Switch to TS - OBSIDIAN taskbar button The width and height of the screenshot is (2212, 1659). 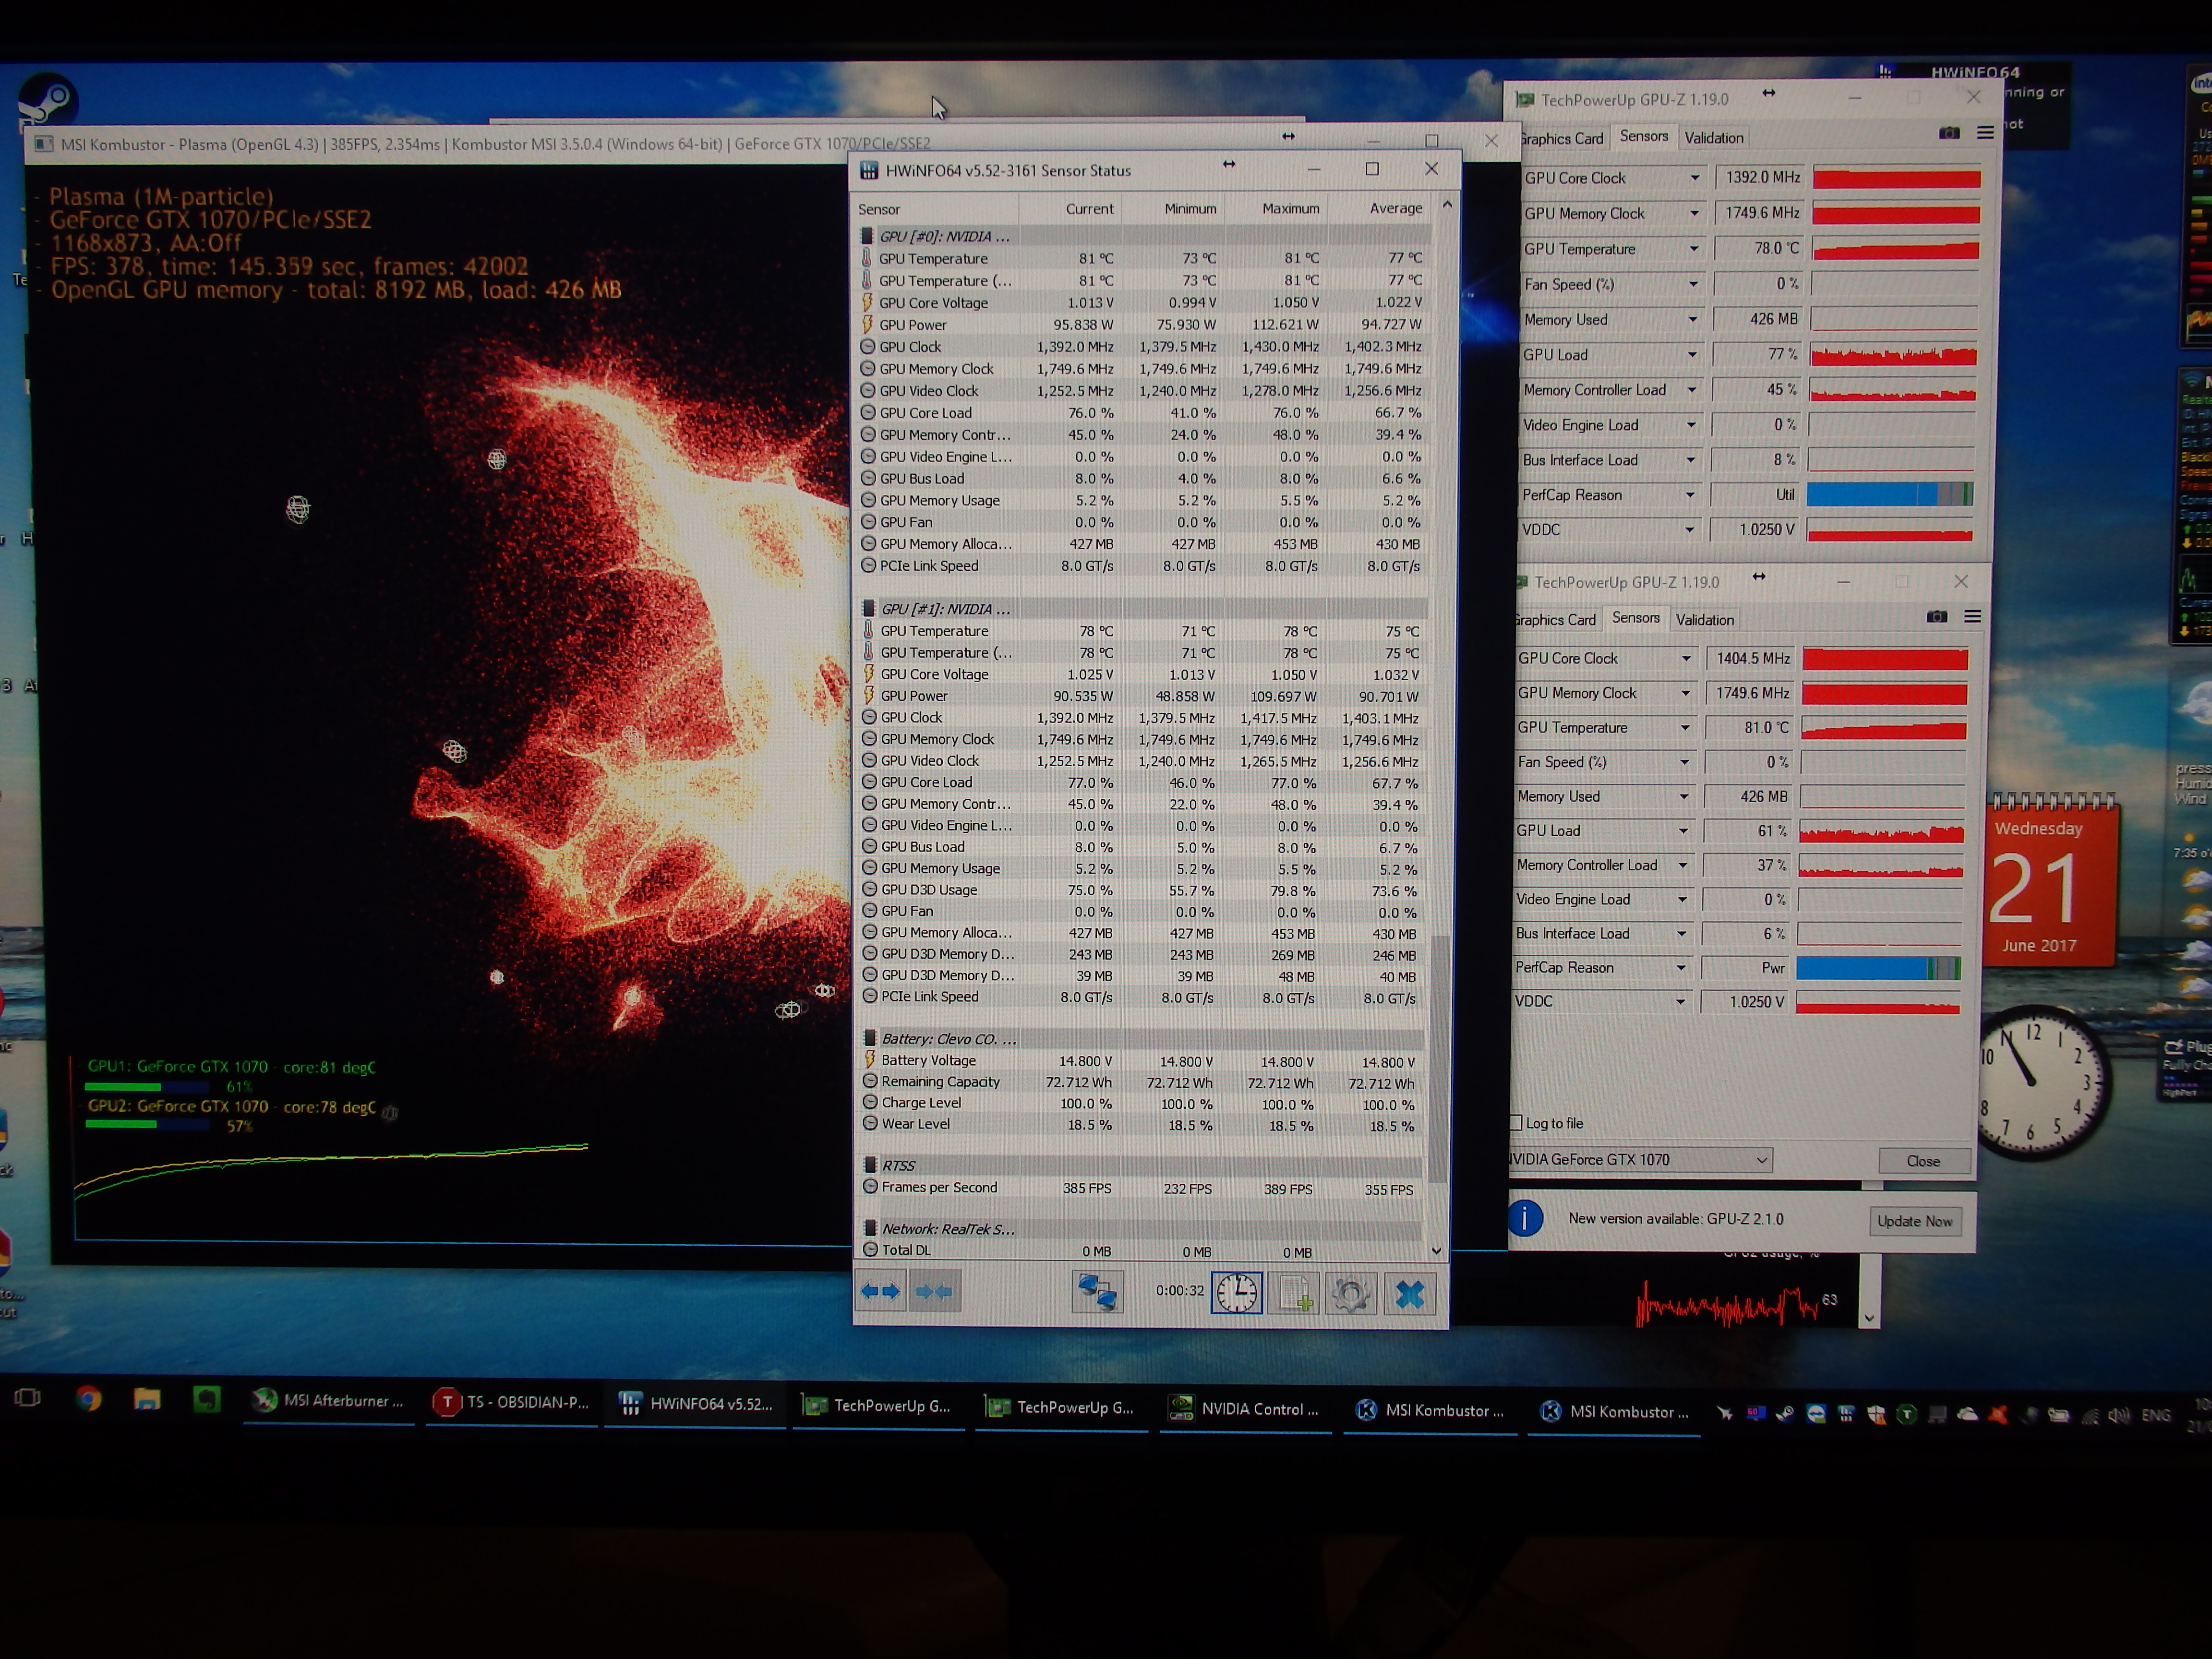coord(512,1402)
